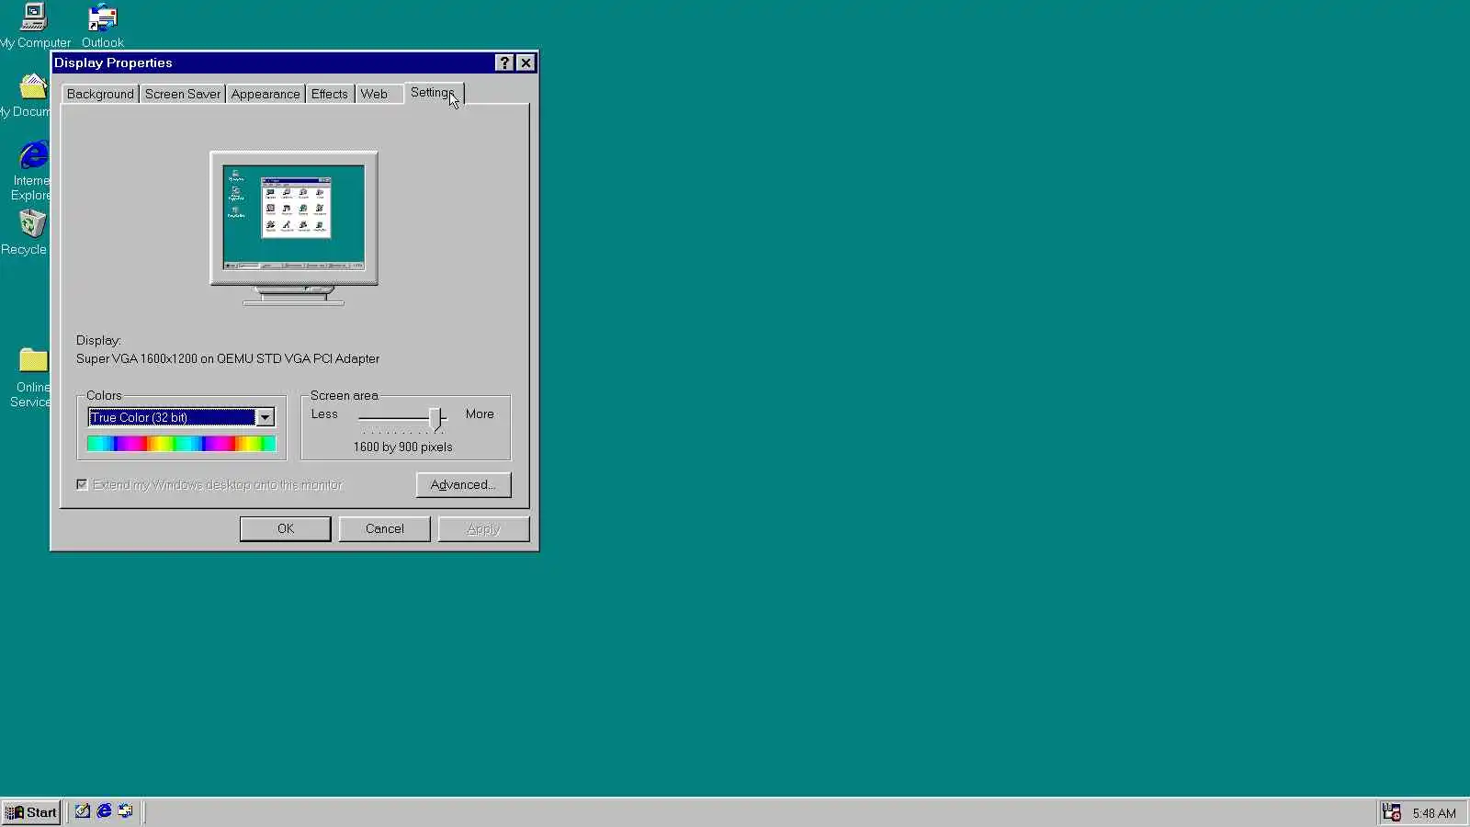
Task: Switch to the Background tab
Action: pyautogui.click(x=100, y=94)
